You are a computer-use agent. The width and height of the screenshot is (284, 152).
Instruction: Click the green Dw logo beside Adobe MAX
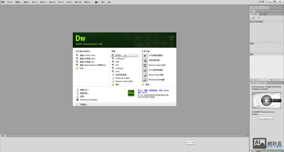click(x=131, y=93)
